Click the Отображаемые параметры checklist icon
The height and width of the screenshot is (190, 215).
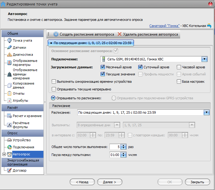tap(9, 63)
